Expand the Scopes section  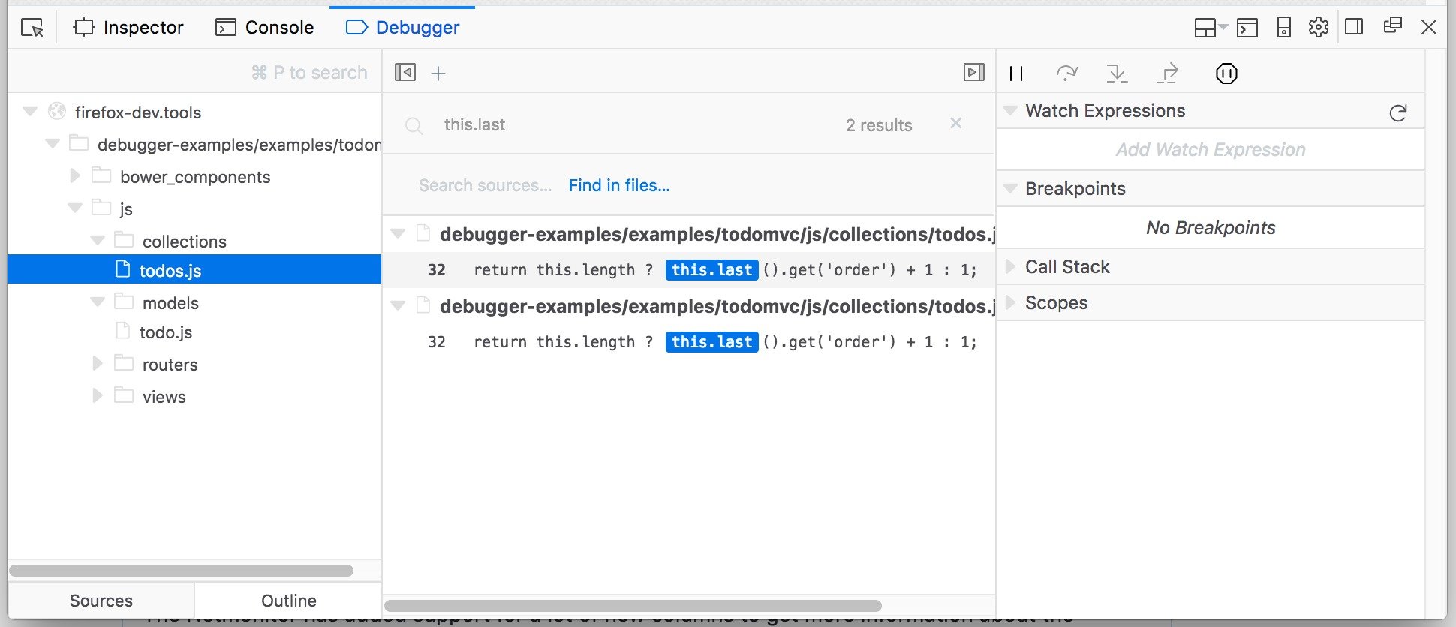(1010, 302)
